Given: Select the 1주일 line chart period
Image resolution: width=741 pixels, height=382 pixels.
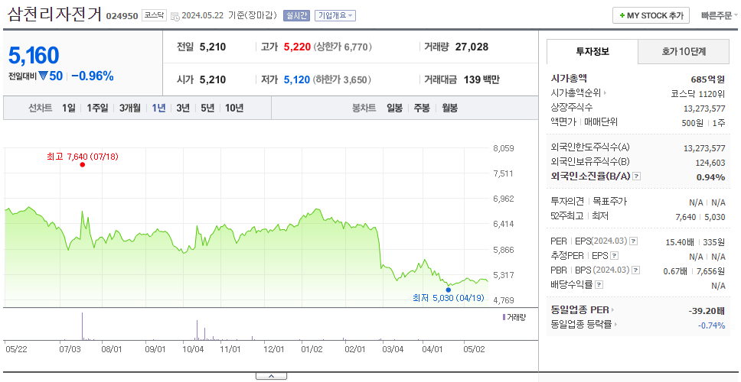Looking at the screenshot, I should [97, 108].
